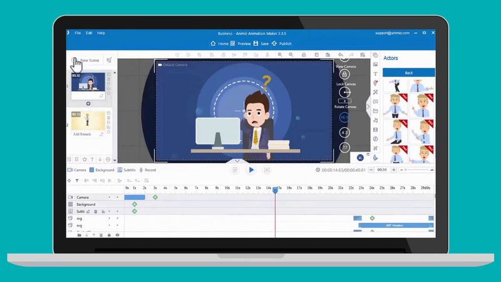Select the 4:3 aspect ratio
The image size is (501, 282).
point(344,132)
